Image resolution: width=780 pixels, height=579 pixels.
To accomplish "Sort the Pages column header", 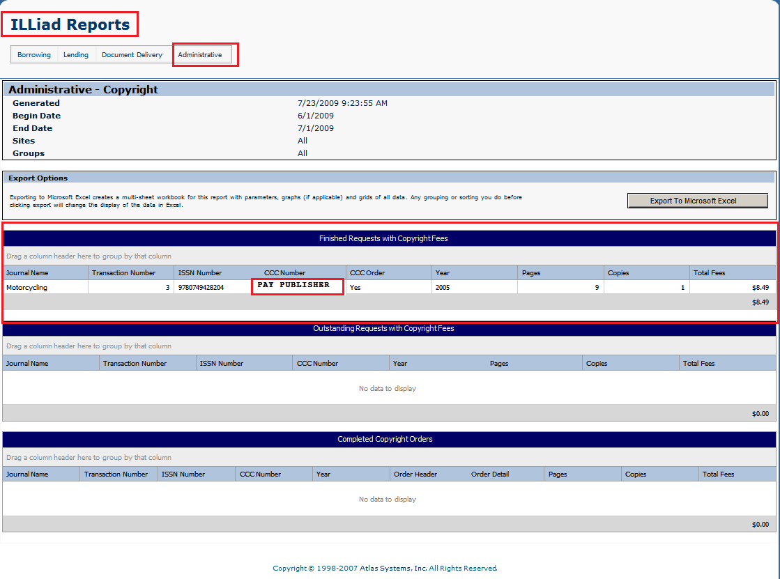I will click(x=530, y=272).
